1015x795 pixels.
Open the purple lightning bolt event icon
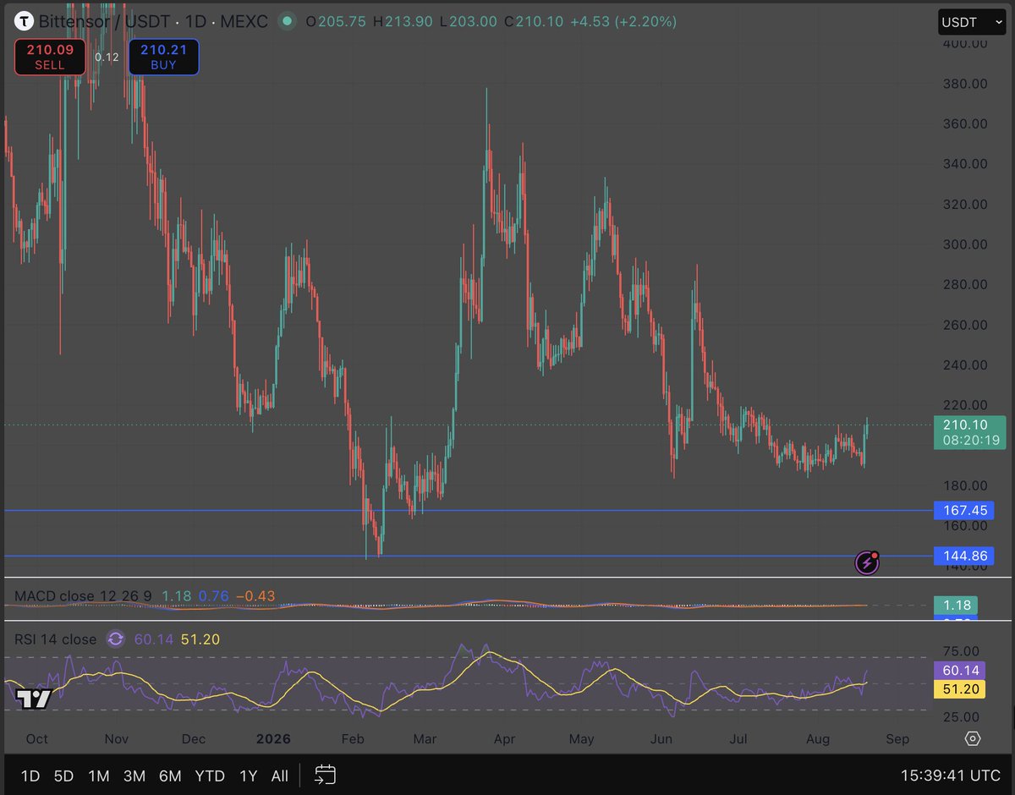[867, 562]
